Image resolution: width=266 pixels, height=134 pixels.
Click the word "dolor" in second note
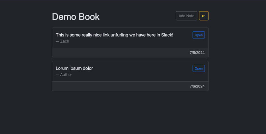pos(87,68)
